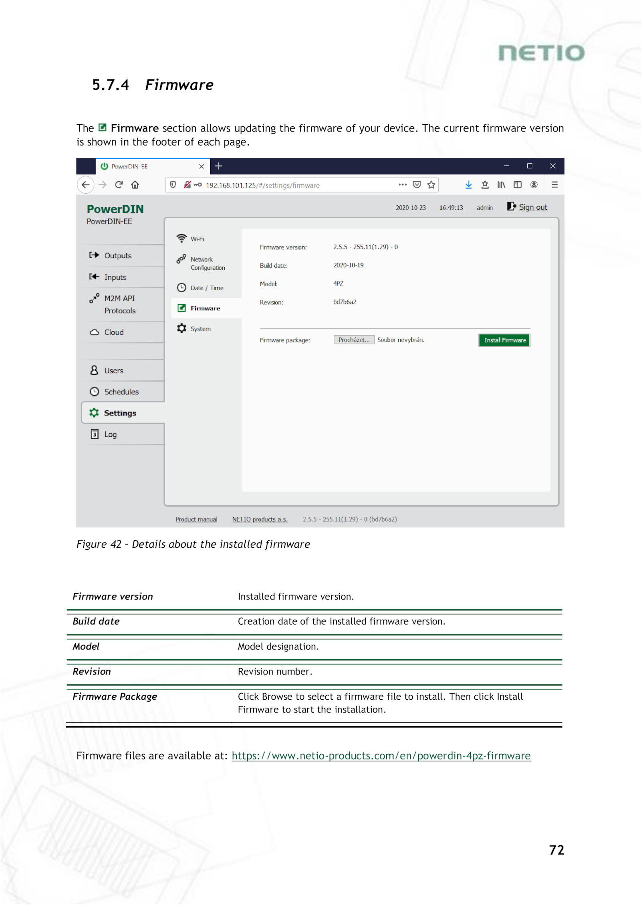The width and height of the screenshot is (641, 907).
Task: Open a new browser tab
Action: click(218, 166)
